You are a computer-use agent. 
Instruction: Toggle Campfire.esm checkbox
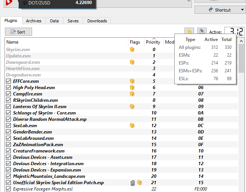pos(9,94)
